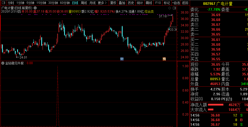Enable 画线 drawing line mode
248x127 pixels.
point(149,3)
